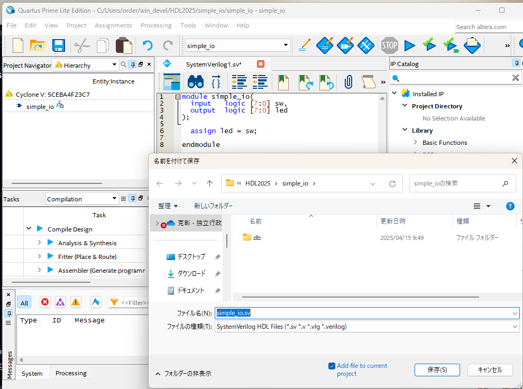Open the Chip Planner icon
The width and height of the screenshot is (523, 389).
click(x=365, y=45)
